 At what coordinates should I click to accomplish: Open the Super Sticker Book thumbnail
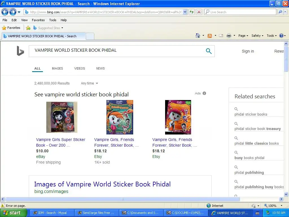click(62, 117)
